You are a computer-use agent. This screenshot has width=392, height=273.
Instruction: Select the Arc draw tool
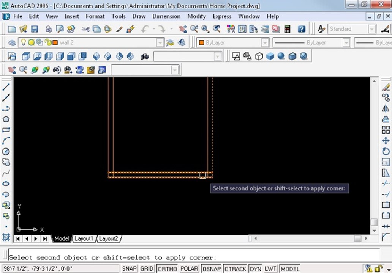[6, 141]
